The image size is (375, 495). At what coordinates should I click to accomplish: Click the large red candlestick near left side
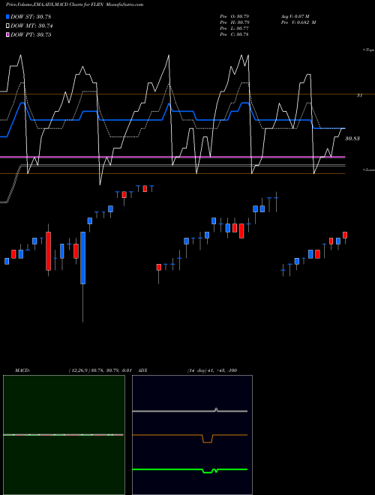[48, 251]
